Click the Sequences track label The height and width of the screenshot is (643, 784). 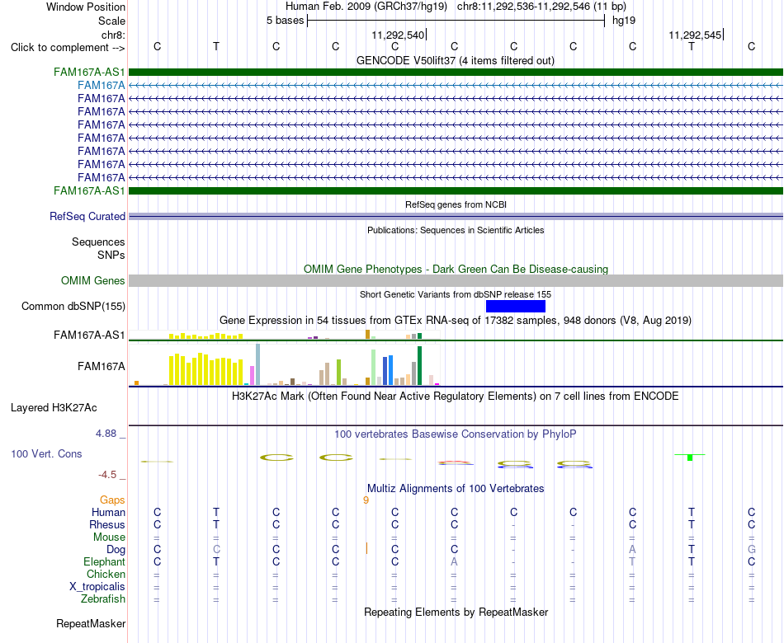click(x=98, y=242)
